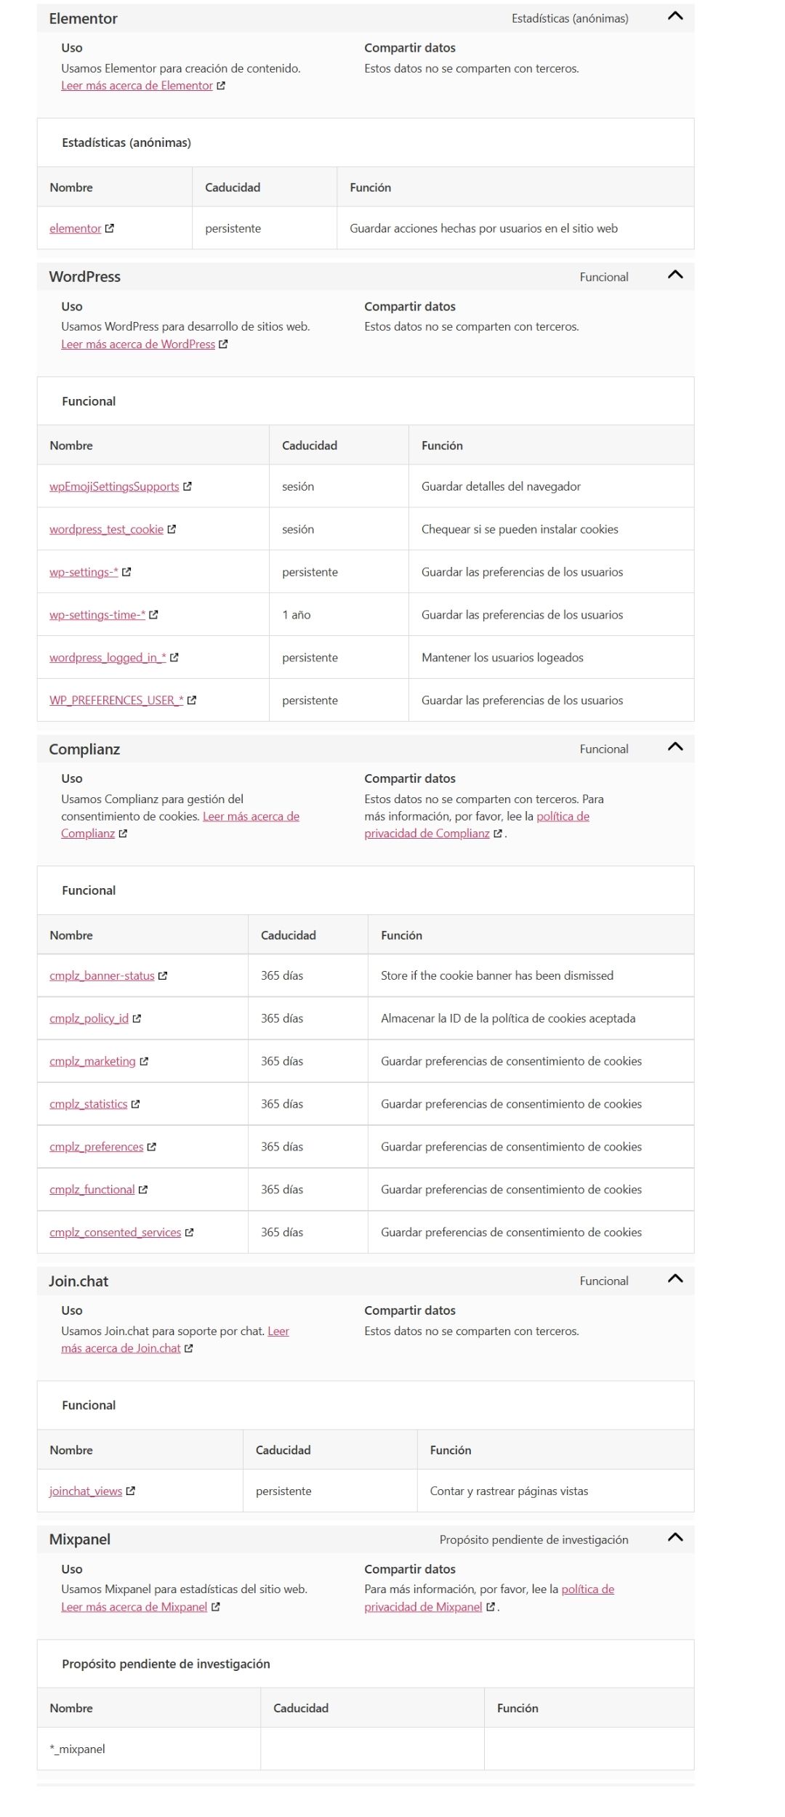Viewport: 785px width, 1817px height.
Task: Collapse the Complianz section chevron
Action: (x=675, y=746)
